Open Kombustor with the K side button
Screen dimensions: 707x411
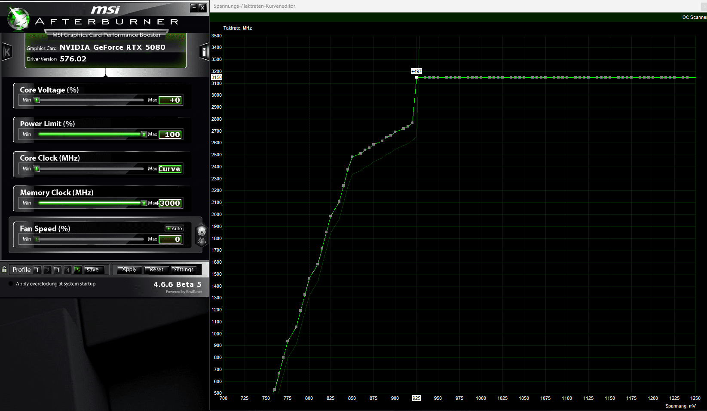[x=7, y=52]
